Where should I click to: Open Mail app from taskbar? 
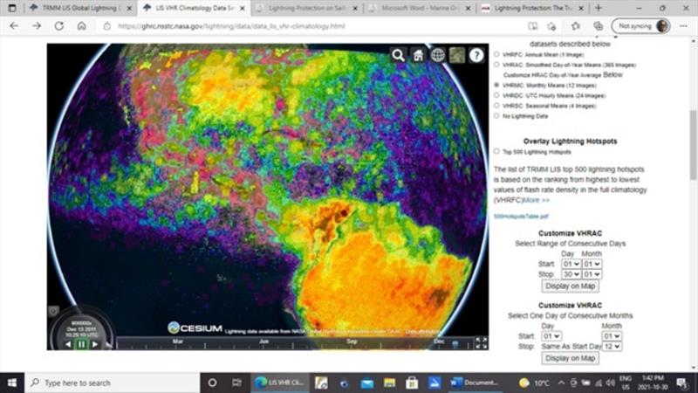pyautogui.click(x=366, y=383)
